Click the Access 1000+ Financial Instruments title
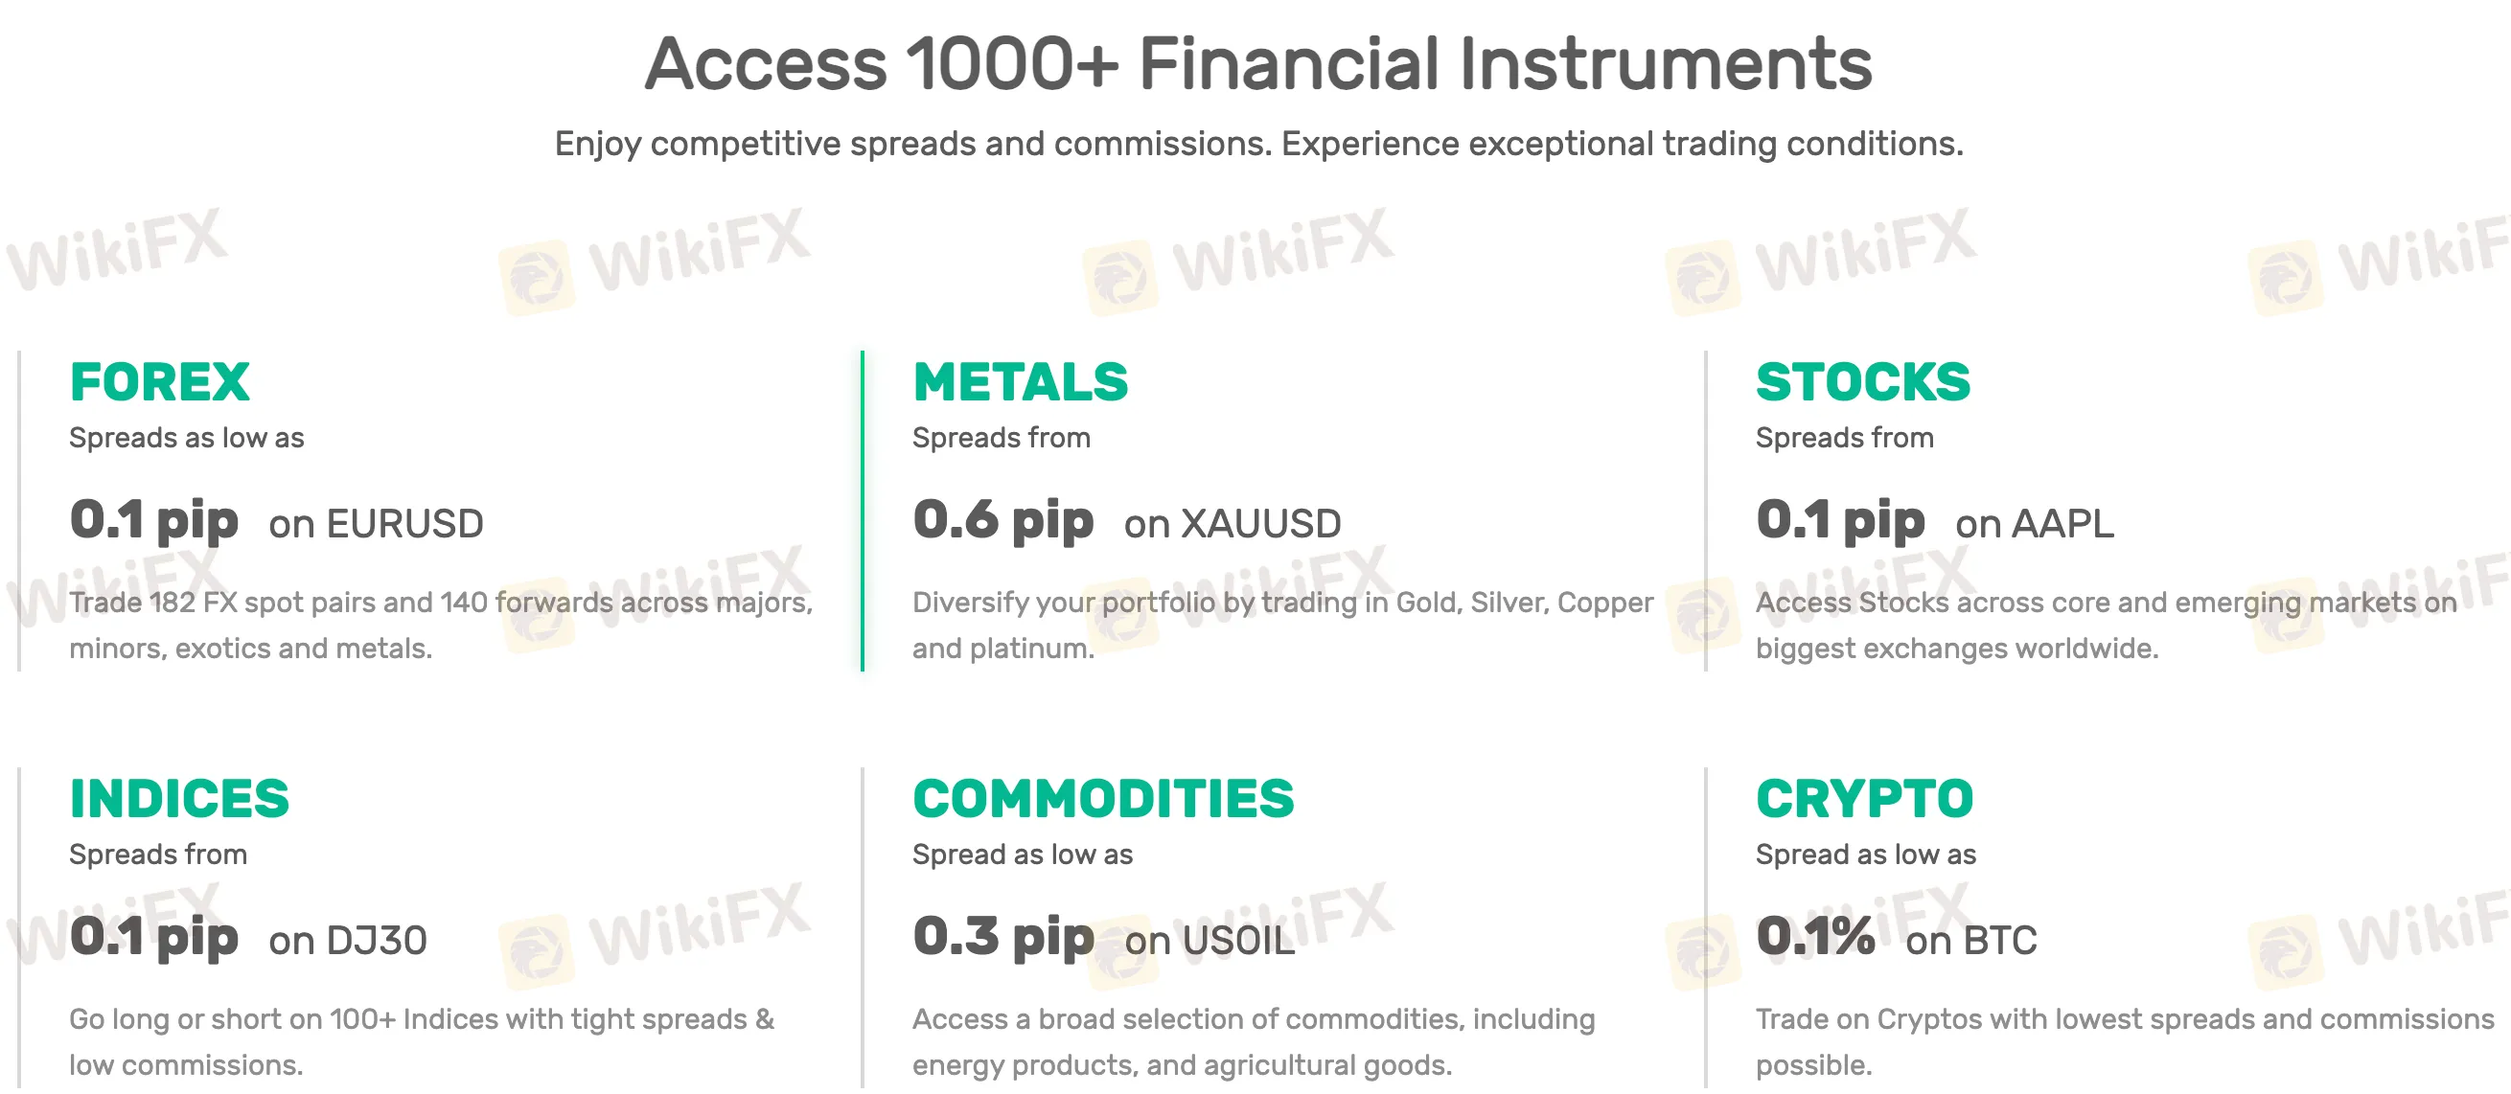 click(1257, 64)
